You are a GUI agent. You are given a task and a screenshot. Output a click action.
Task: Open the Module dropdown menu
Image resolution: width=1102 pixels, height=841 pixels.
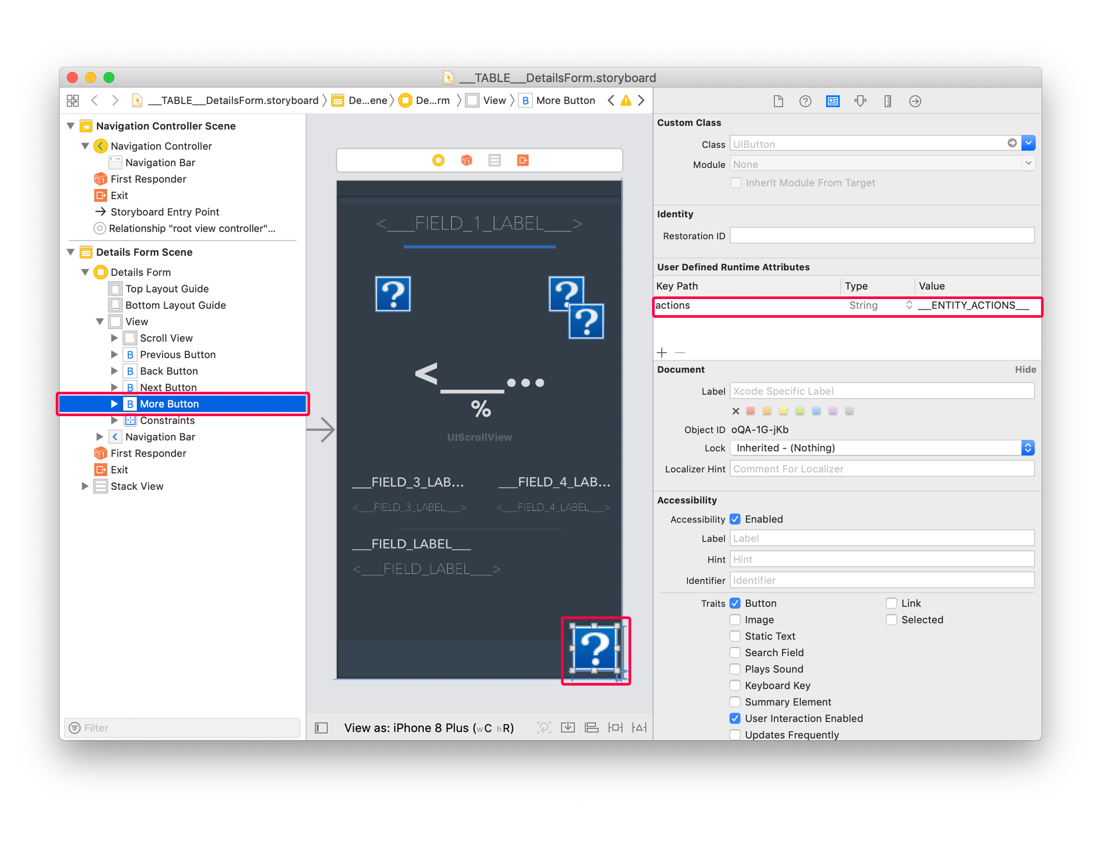click(x=1028, y=163)
